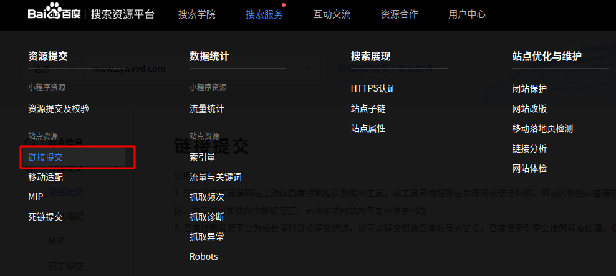Select the Robots menu entry
This screenshot has width=616, height=276.
pos(203,256)
